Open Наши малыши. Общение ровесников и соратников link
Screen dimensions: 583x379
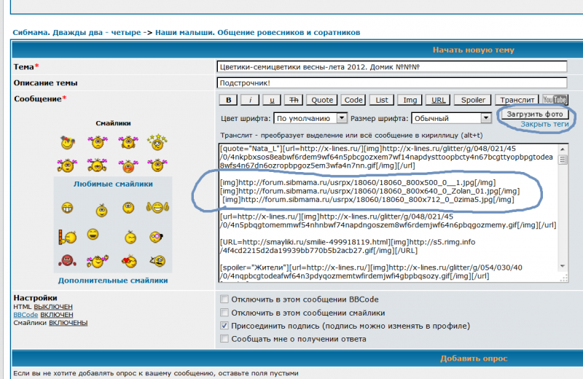click(x=258, y=32)
